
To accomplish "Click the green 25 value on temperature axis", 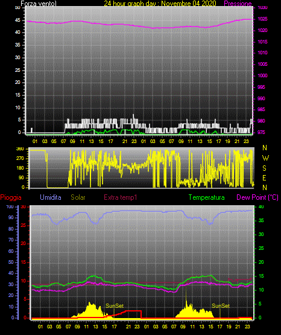I will coord(261,248).
